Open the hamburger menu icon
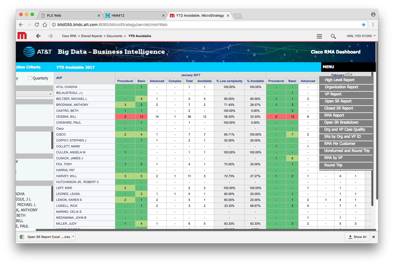Viewport: 394px width, 266px height. tap(319, 36)
